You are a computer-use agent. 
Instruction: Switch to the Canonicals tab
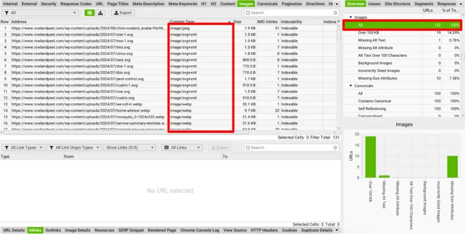click(x=267, y=4)
